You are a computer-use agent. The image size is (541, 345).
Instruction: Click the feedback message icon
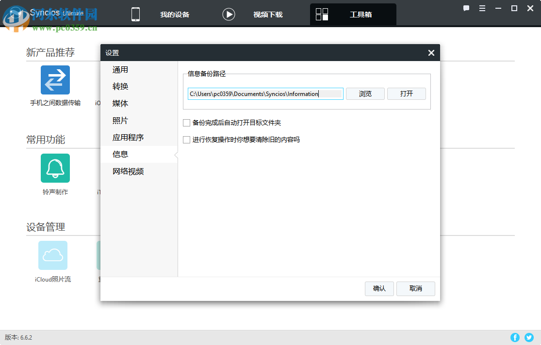466,8
